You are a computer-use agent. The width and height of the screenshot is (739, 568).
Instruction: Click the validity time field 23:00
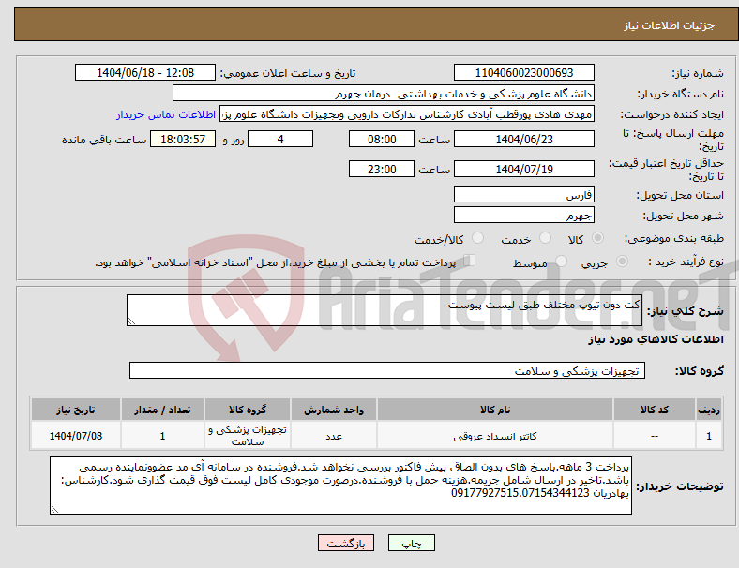tap(382, 169)
